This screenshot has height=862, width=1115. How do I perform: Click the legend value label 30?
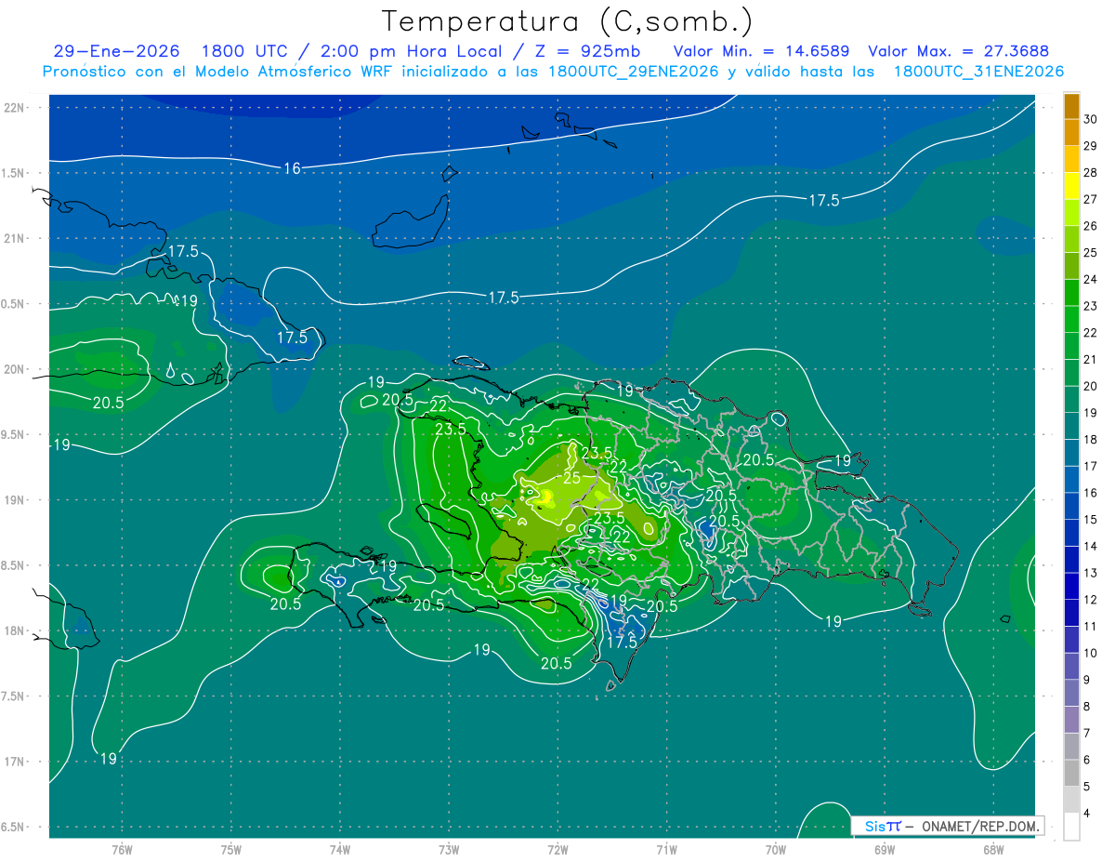1091,119
